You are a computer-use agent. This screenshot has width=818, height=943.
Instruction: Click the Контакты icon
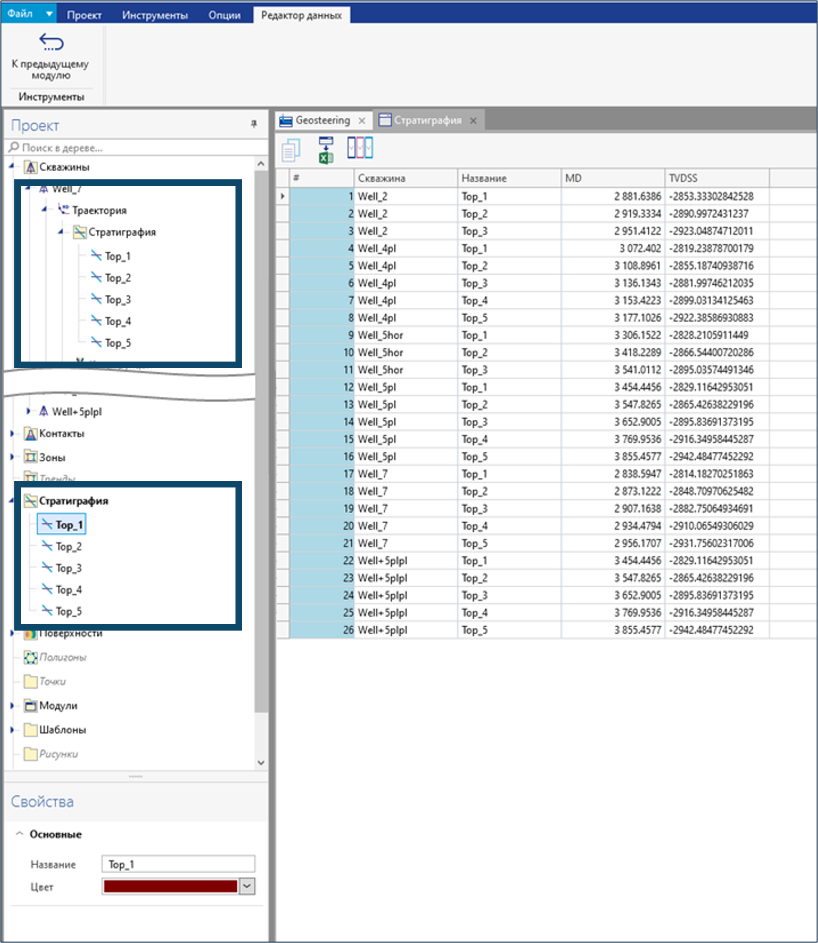[31, 434]
